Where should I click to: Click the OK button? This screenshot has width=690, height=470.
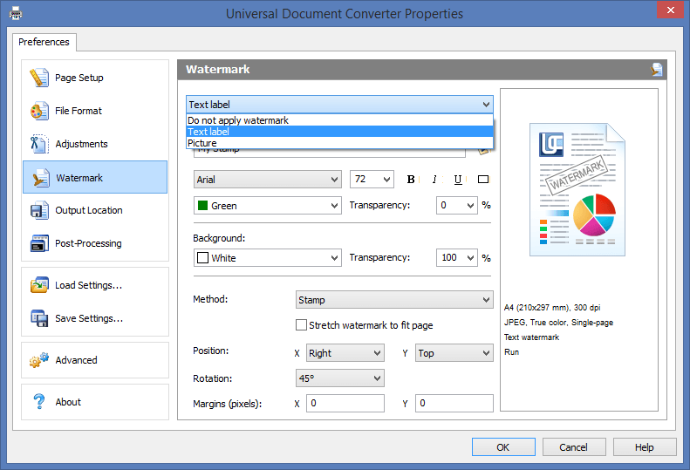[503, 447]
